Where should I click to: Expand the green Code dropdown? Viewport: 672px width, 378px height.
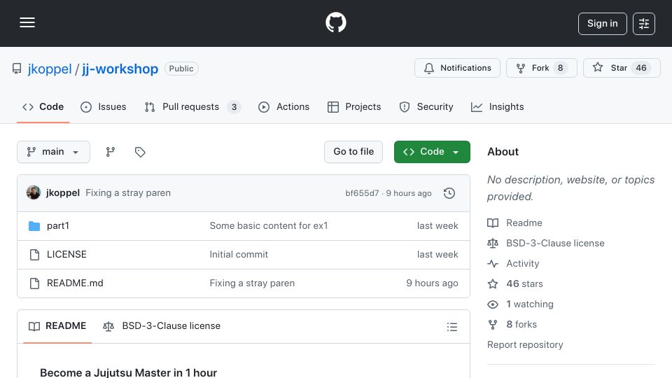(432, 152)
